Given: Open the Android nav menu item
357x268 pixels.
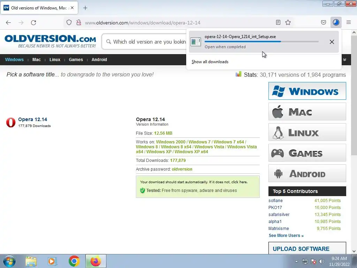Looking at the screenshot, I should point(99,60).
